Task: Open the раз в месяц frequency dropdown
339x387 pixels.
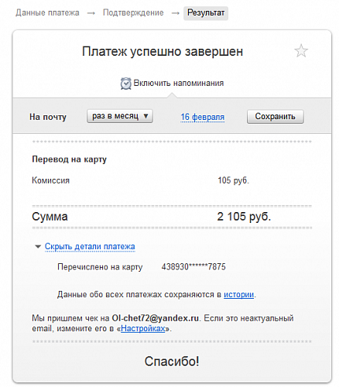Action: click(120, 116)
